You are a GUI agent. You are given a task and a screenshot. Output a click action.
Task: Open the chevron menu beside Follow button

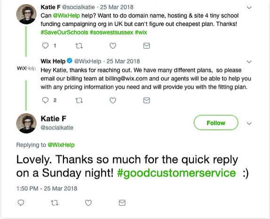click(249, 123)
